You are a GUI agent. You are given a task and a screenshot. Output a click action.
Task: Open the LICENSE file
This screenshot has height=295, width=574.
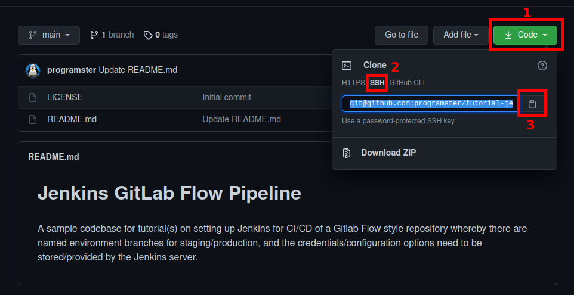click(65, 97)
